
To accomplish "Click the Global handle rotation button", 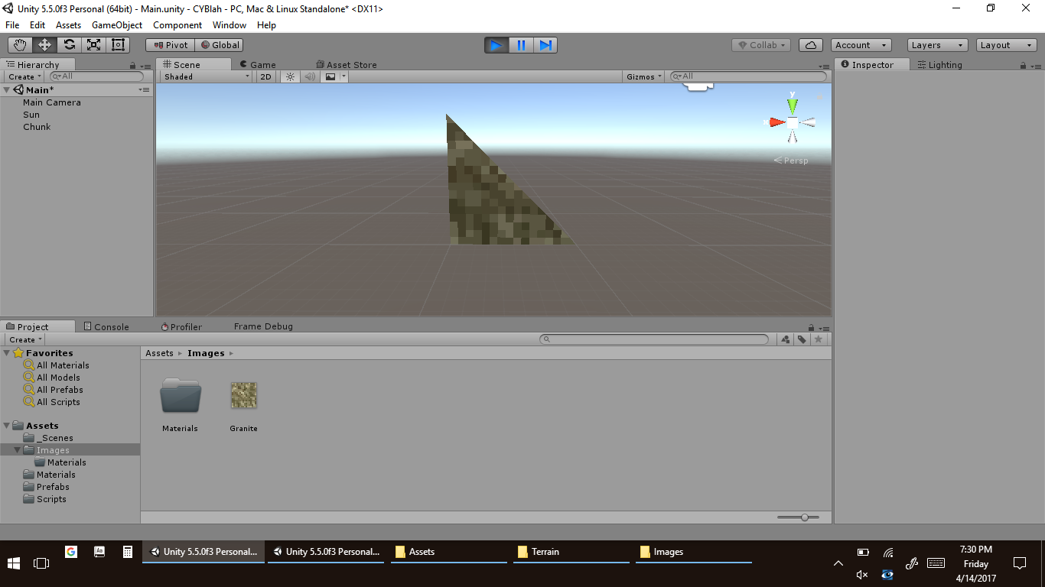I will coord(220,45).
